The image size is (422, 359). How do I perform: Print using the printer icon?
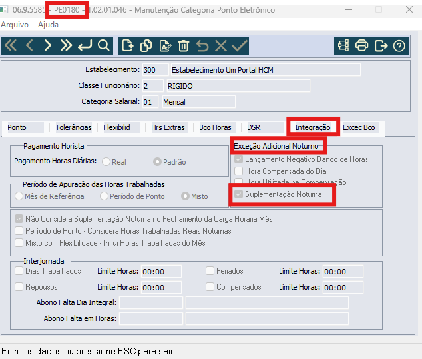pyautogui.click(x=361, y=45)
